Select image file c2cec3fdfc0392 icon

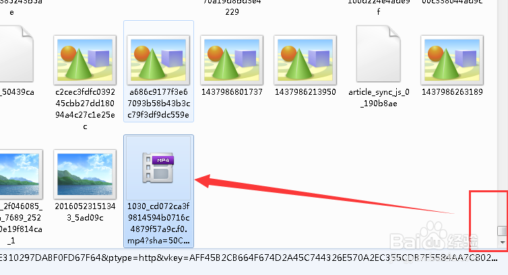[85, 60]
